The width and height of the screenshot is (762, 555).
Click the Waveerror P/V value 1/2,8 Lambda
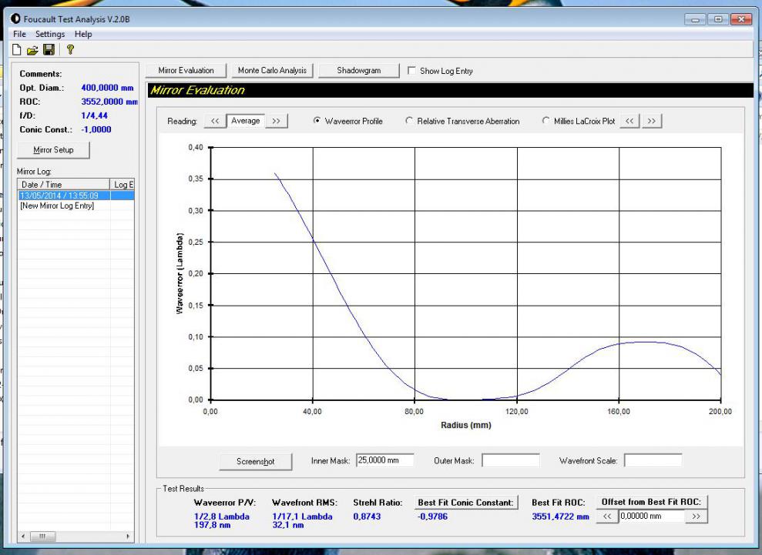tap(222, 517)
